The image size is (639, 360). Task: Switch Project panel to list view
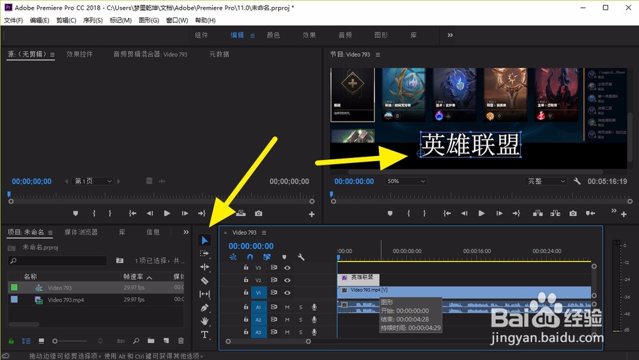pyautogui.click(x=26, y=340)
